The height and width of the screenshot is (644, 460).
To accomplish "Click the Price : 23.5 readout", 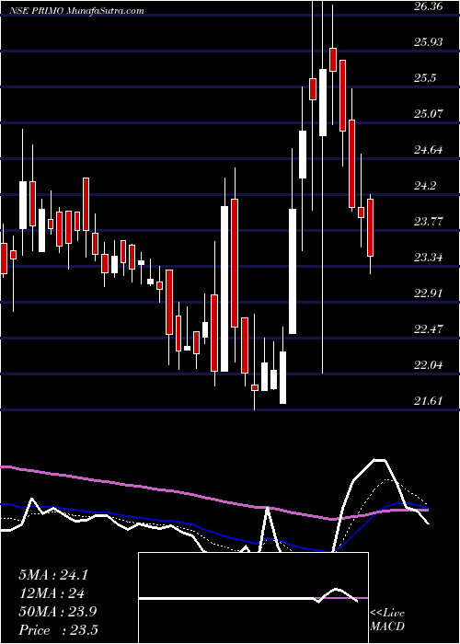I will click(58, 630).
